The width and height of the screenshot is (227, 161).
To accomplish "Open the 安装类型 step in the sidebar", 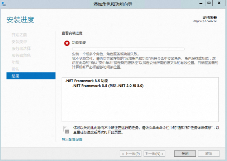I will pos(19,42).
